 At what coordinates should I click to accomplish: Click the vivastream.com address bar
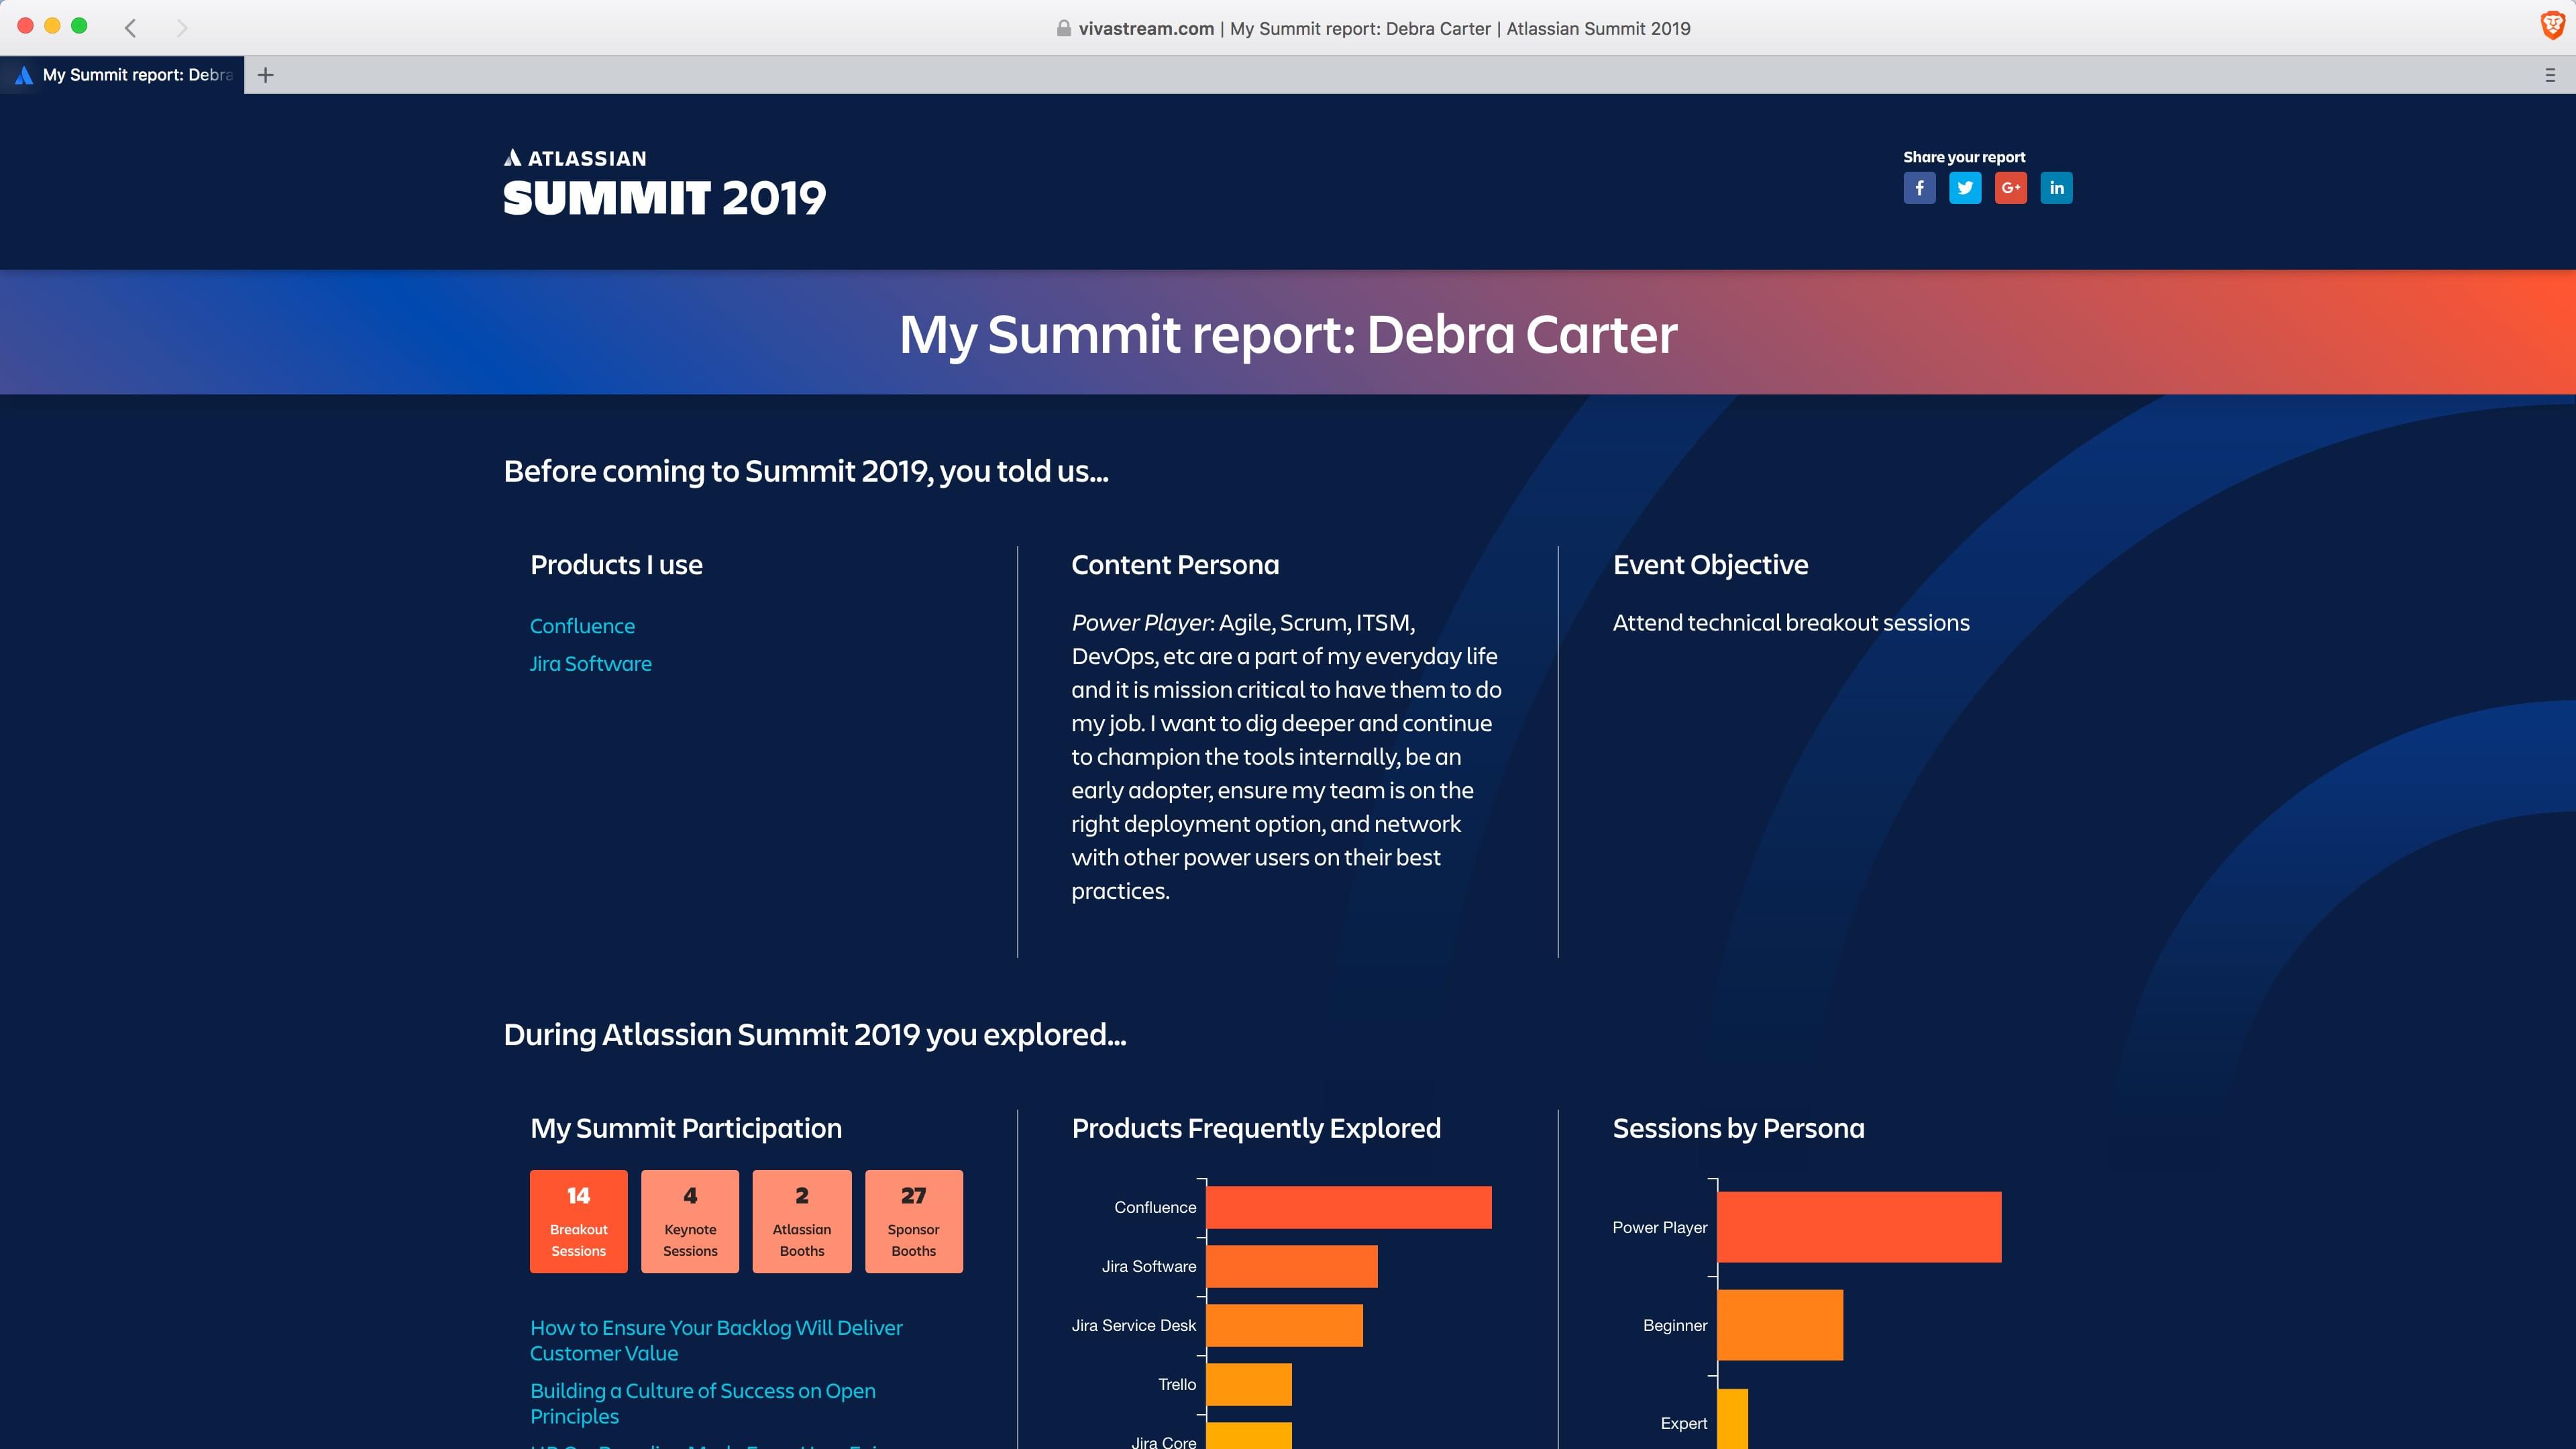[x=1373, y=29]
